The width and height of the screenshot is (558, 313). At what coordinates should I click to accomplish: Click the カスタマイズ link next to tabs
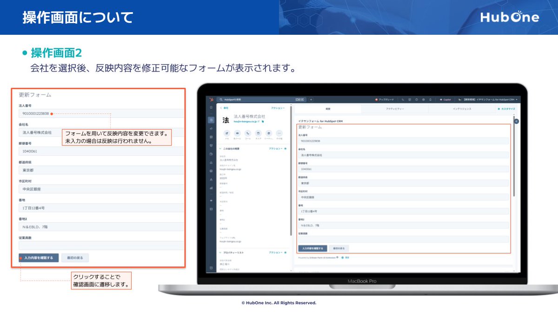pyautogui.click(x=506, y=109)
